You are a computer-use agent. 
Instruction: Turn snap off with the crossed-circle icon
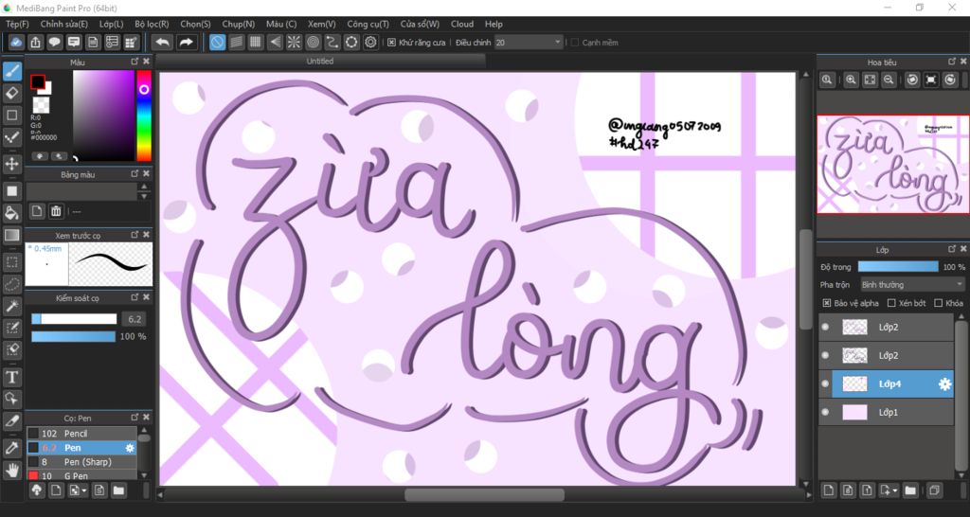click(217, 42)
